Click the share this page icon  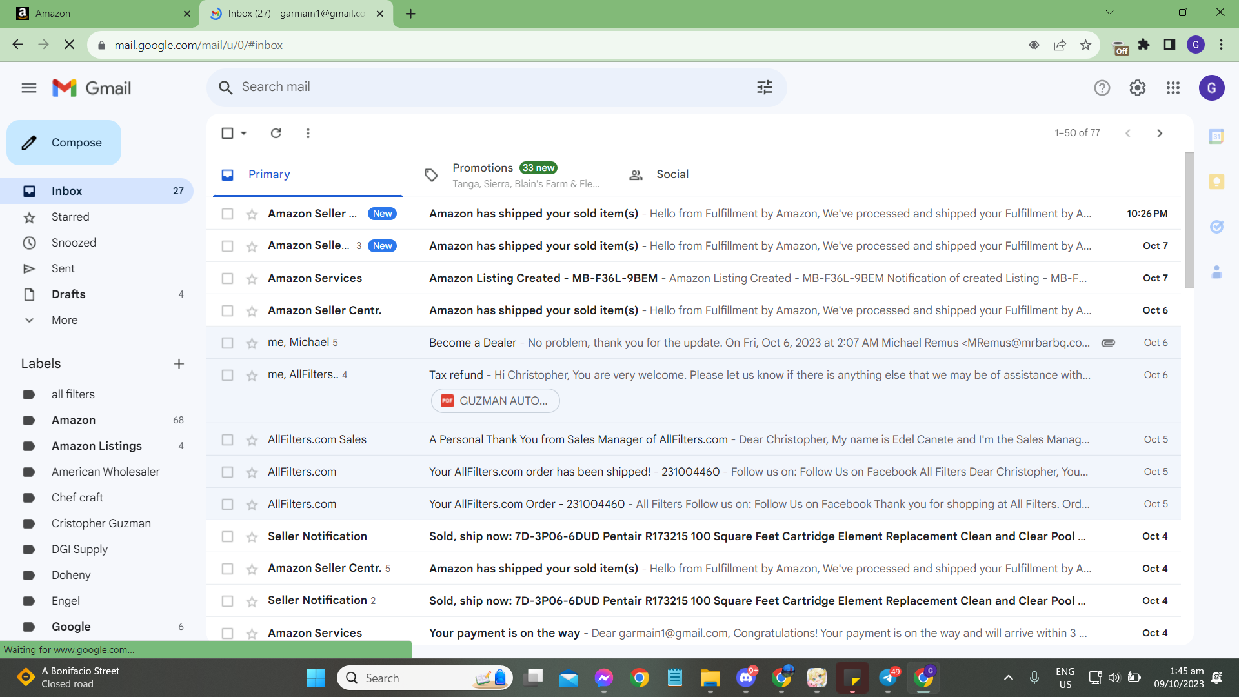tap(1060, 45)
